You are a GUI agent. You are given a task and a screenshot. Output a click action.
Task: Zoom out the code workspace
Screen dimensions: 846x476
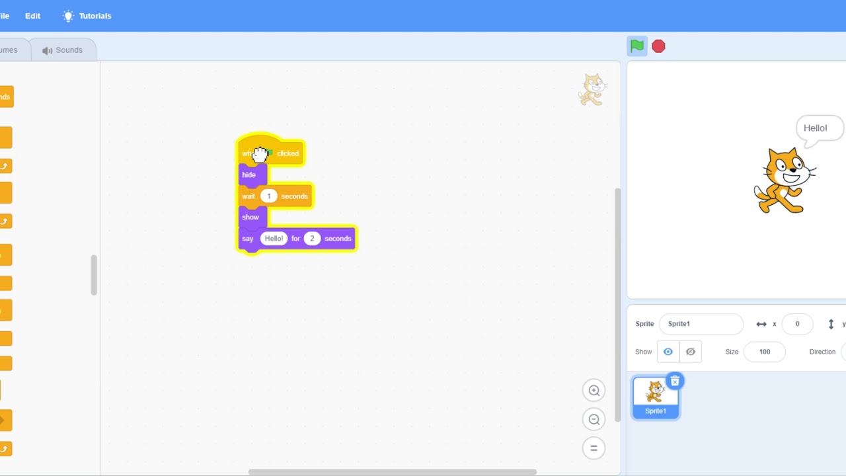[x=594, y=419]
